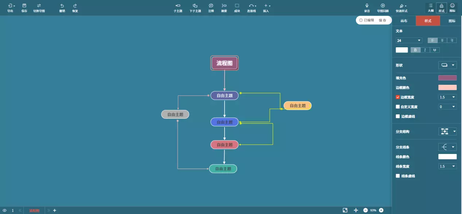462x214 pixels.
Task: Click the 填充色 fill color swatch
Action: click(x=447, y=78)
